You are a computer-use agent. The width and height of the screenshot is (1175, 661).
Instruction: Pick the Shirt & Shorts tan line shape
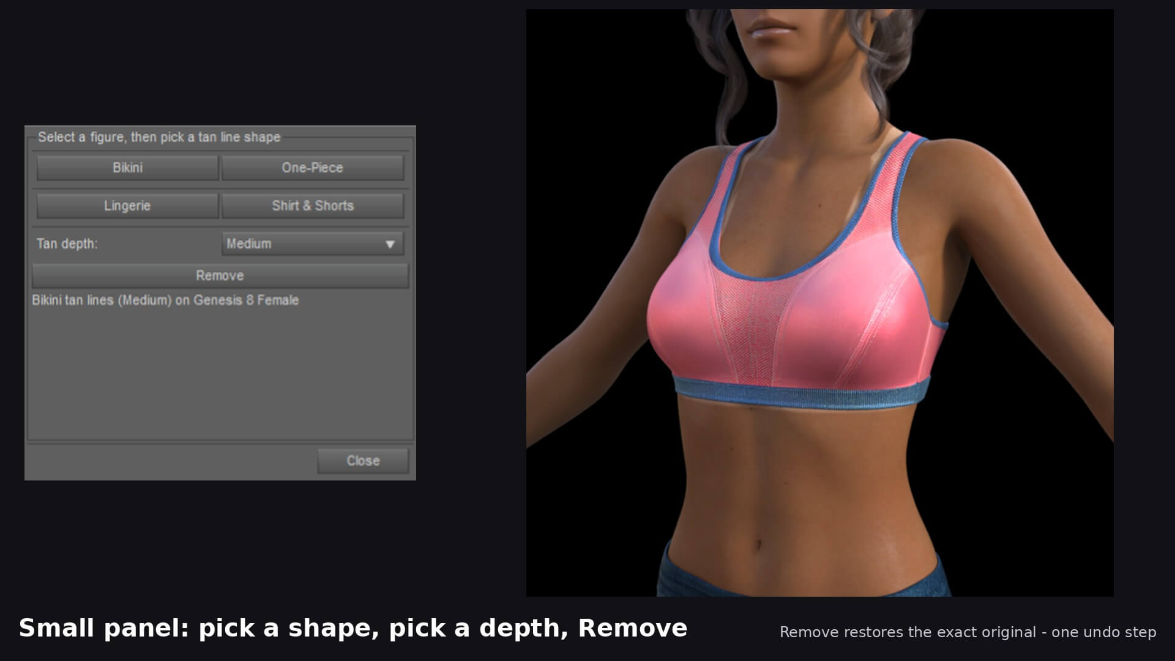(x=312, y=206)
